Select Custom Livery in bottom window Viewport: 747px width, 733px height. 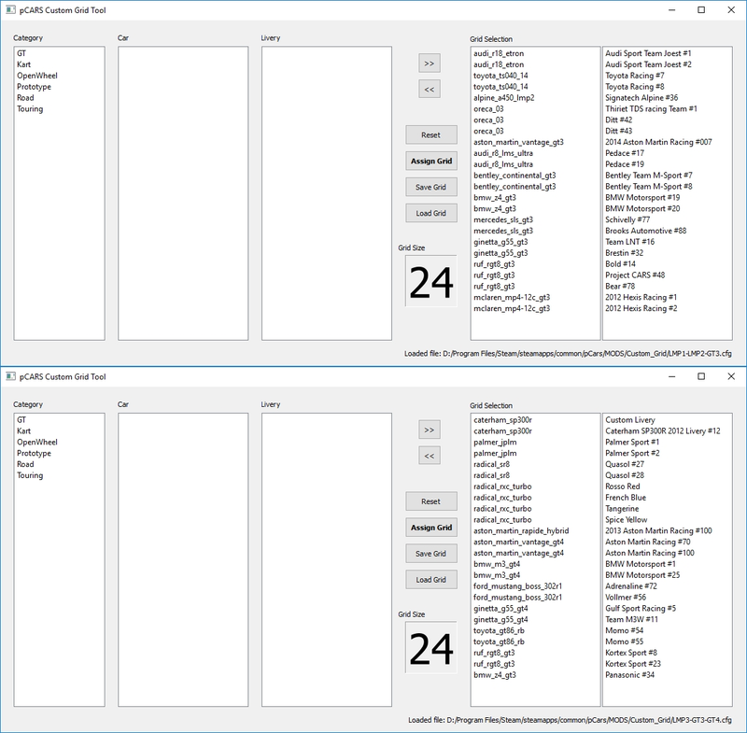coord(629,419)
